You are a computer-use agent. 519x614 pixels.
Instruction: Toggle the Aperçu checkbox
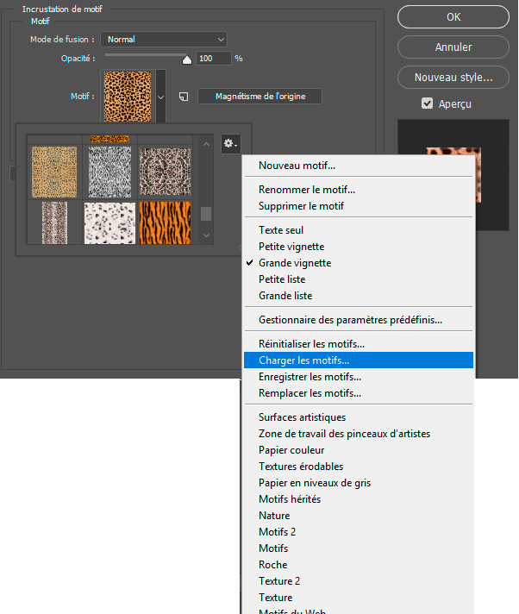[x=427, y=103]
